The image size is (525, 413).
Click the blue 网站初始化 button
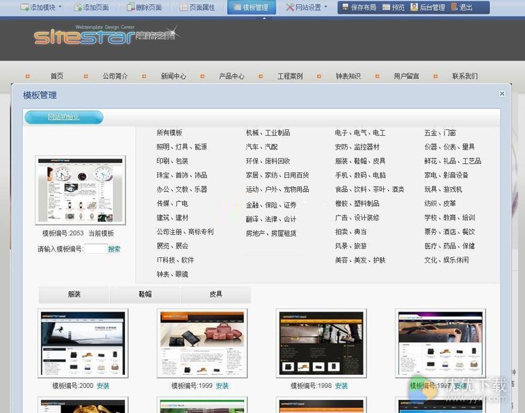point(64,117)
